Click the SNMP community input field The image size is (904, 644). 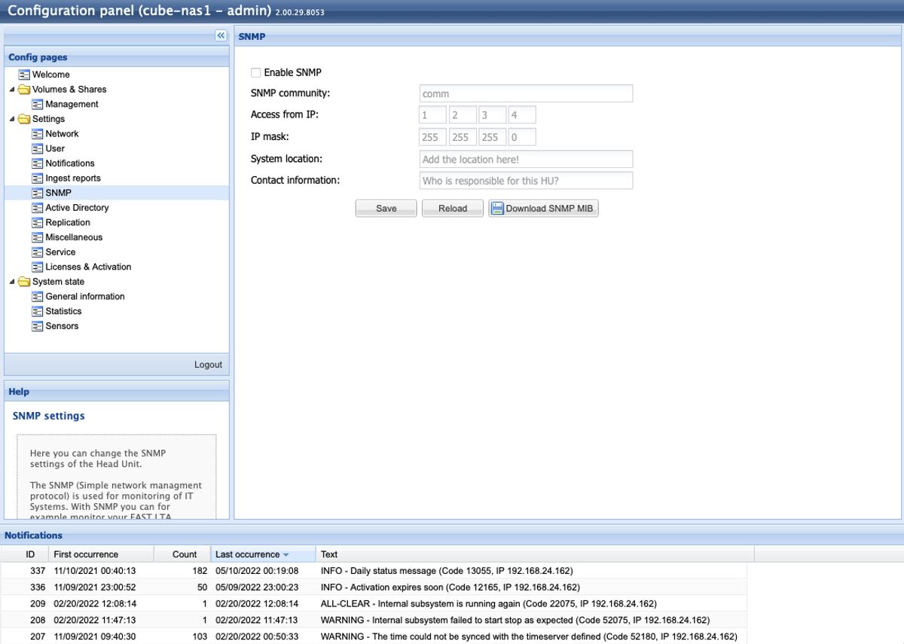[526, 94]
